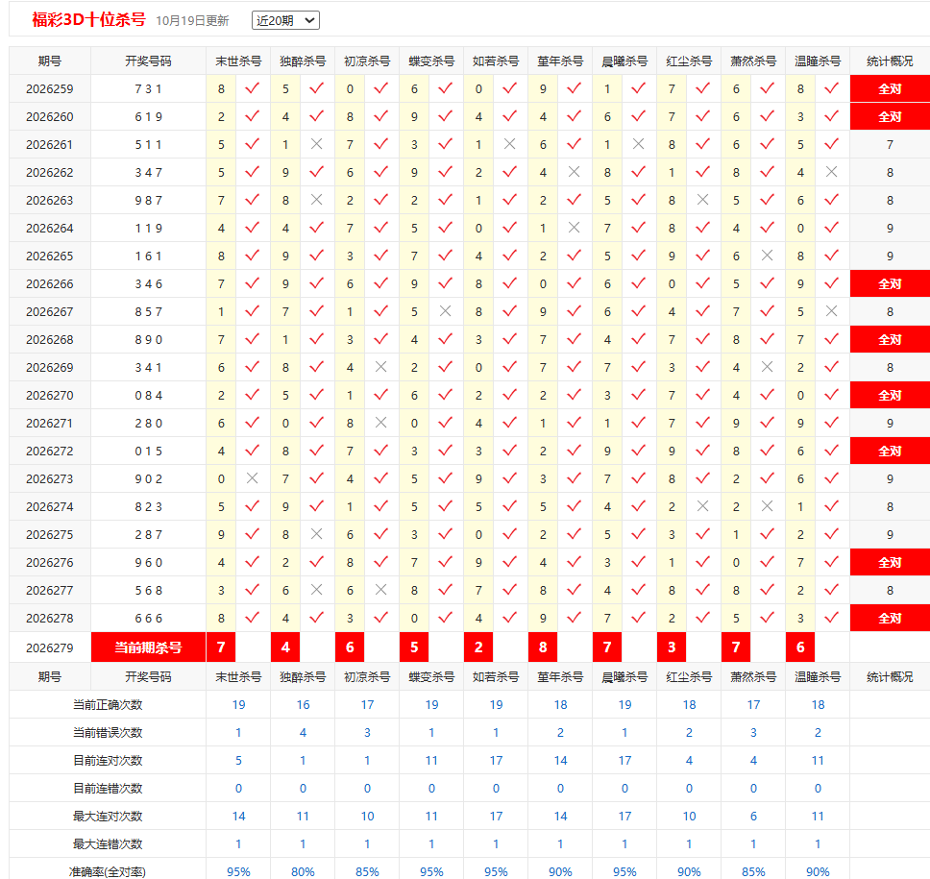Click the 堇年杀号 X mark in row 2026262
The width and height of the screenshot is (930, 879).
coord(575,172)
